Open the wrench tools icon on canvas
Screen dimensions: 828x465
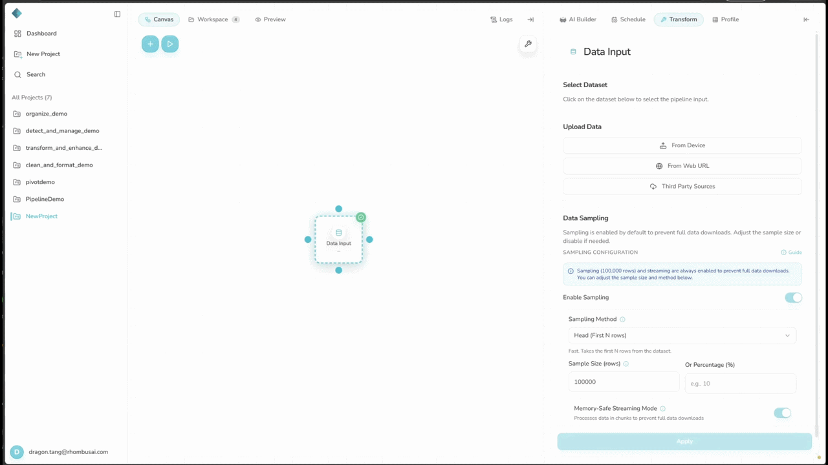click(528, 44)
